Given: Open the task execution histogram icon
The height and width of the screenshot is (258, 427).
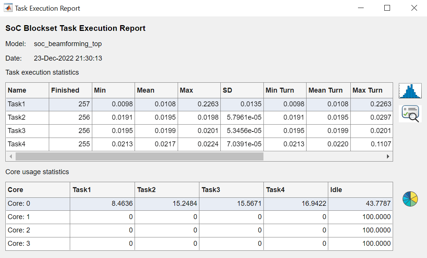Looking at the screenshot, I should 410,91.
